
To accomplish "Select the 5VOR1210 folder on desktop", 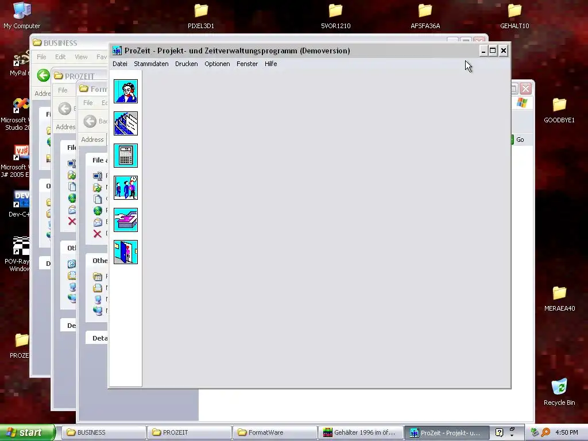I will click(x=335, y=16).
